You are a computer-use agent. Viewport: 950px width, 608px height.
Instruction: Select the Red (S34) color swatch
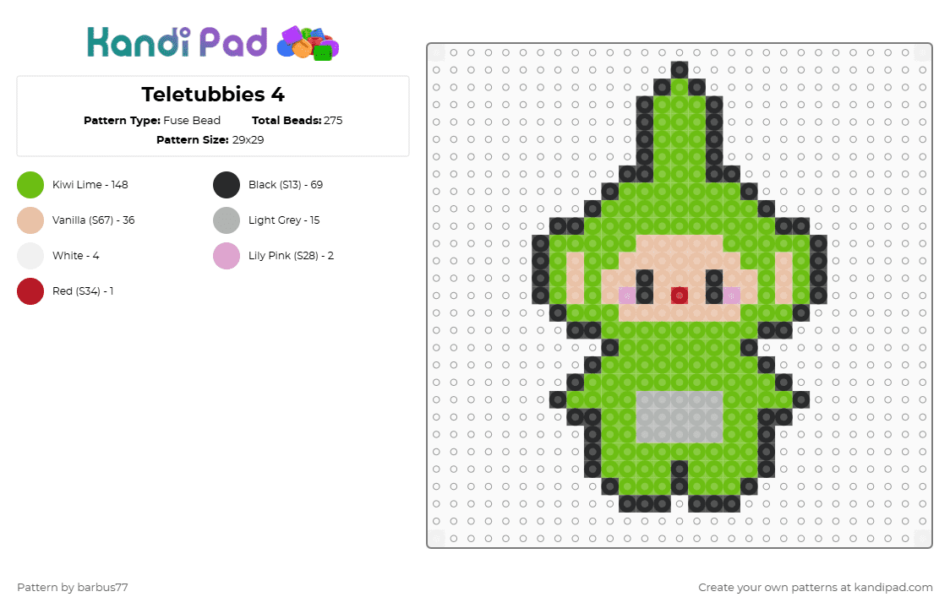tap(30, 291)
